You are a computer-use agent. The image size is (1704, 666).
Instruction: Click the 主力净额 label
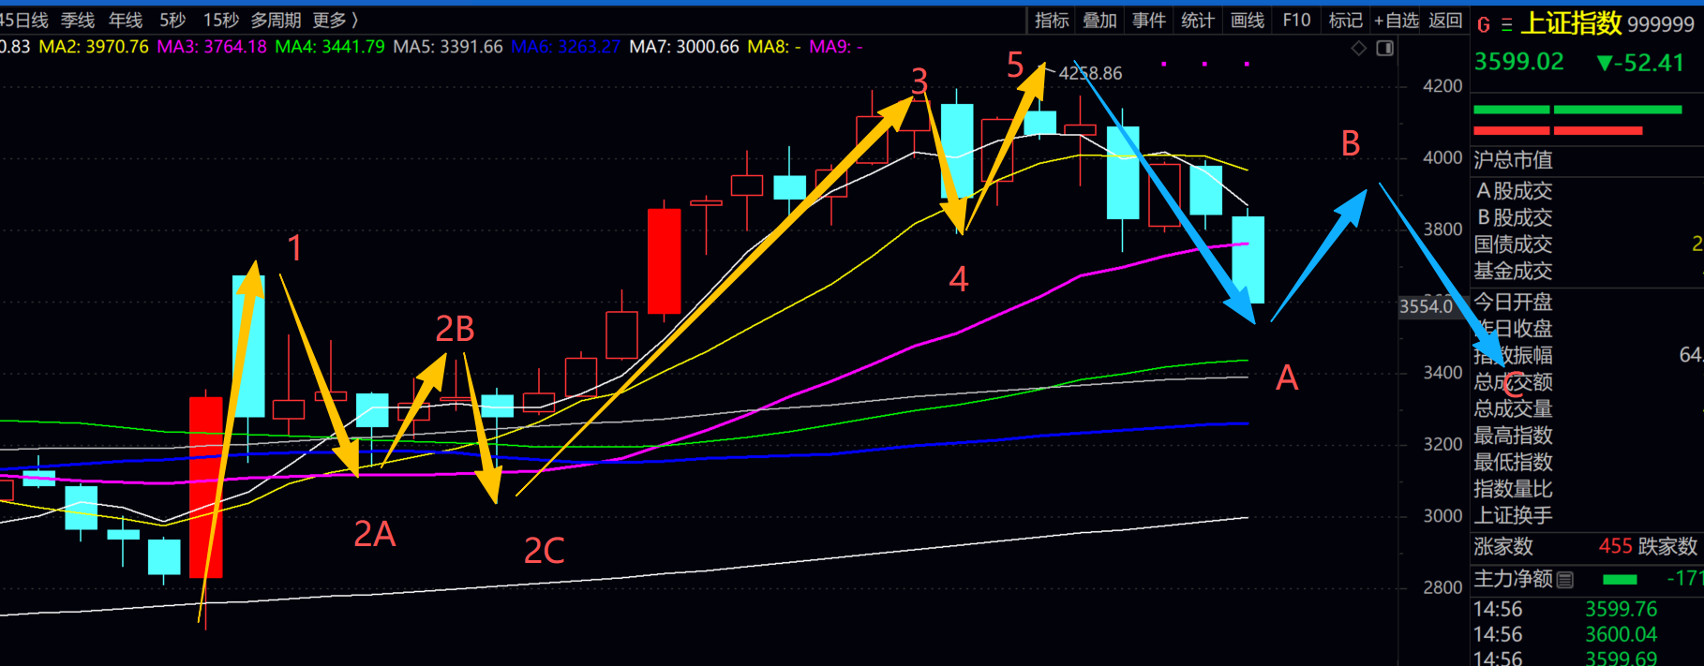coord(1513,579)
